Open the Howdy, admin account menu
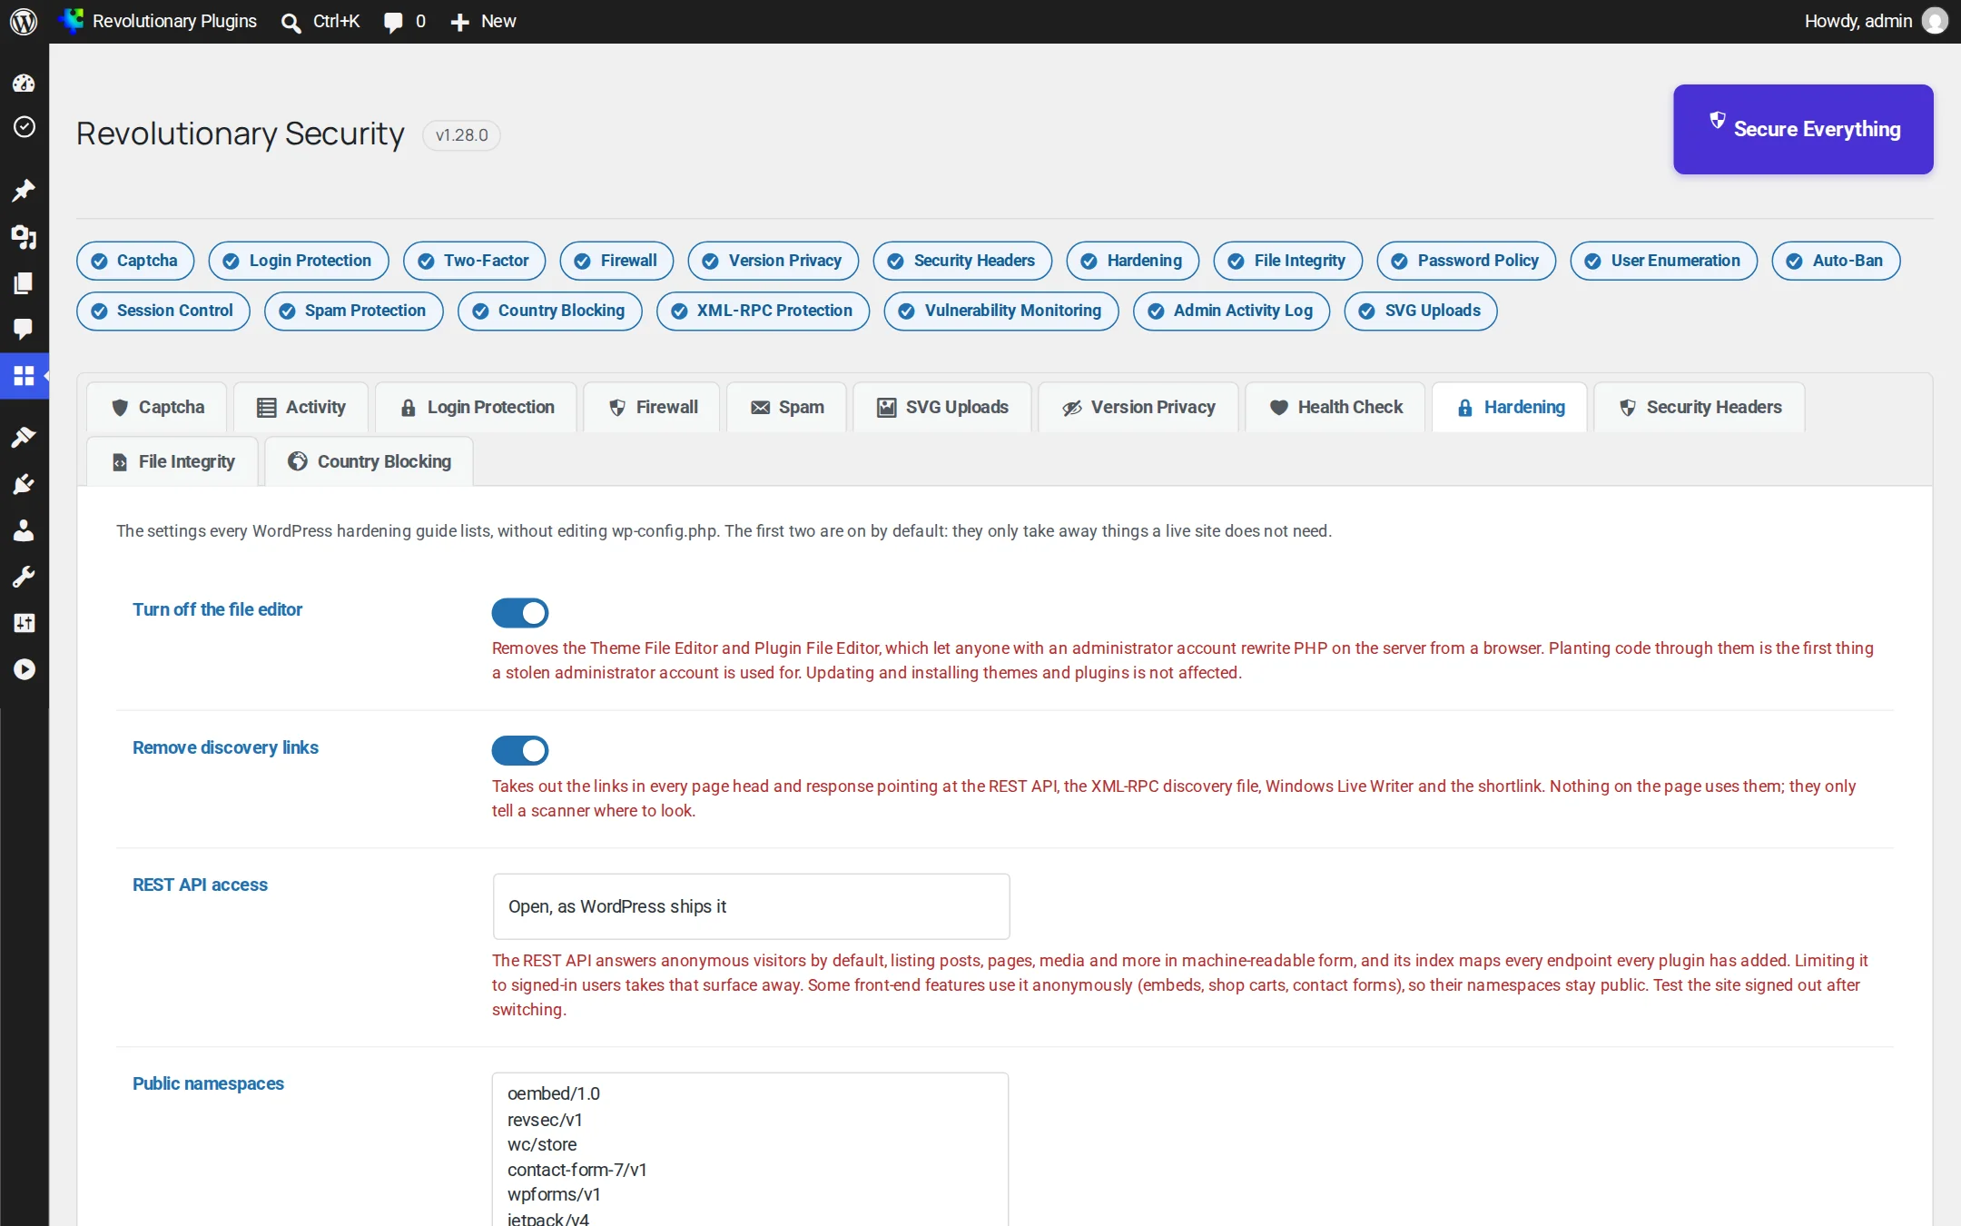Viewport: 1961px width, 1226px height. pyautogui.click(x=1875, y=21)
